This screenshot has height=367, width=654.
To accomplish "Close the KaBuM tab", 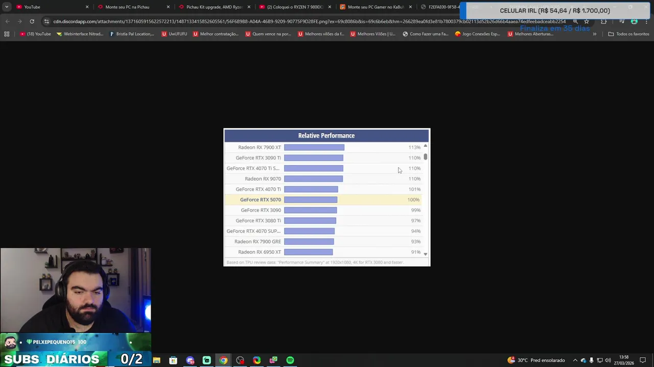I will tap(410, 7).
